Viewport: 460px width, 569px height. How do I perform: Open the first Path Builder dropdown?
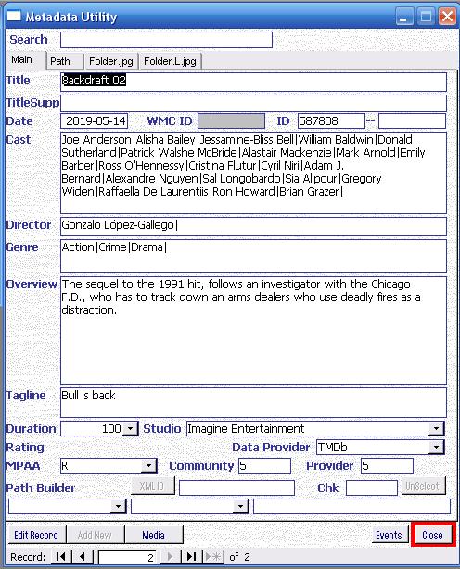pyautogui.click(x=118, y=506)
